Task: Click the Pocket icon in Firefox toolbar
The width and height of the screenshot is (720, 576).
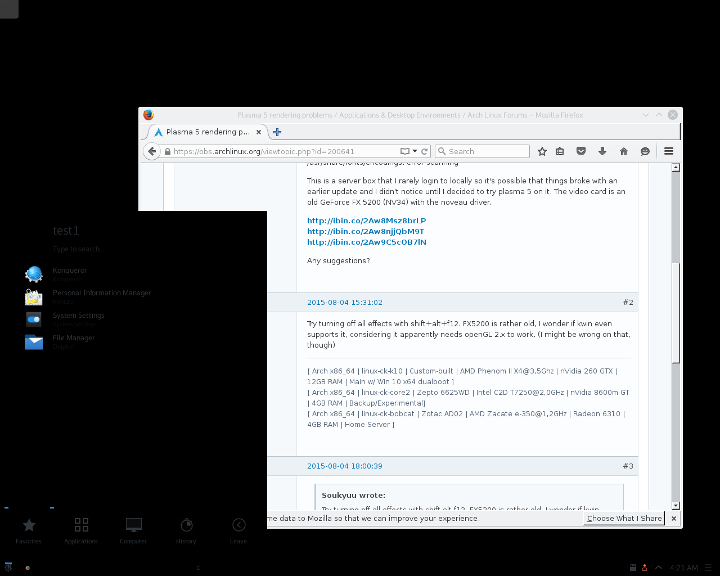Action: (581, 151)
